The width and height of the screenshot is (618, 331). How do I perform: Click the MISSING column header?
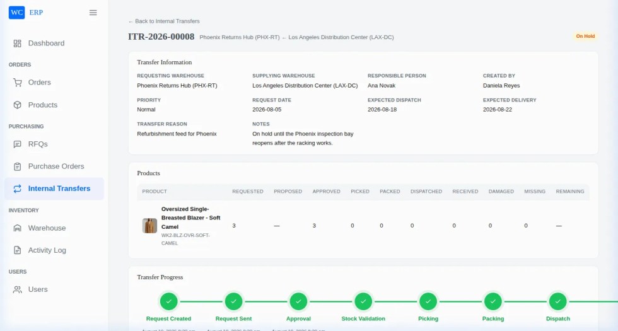pyautogui.click(x=535, y=192)
